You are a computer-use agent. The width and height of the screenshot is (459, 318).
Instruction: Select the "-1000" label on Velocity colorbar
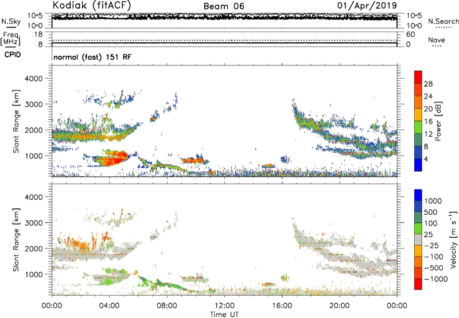(x=435, y=279)
